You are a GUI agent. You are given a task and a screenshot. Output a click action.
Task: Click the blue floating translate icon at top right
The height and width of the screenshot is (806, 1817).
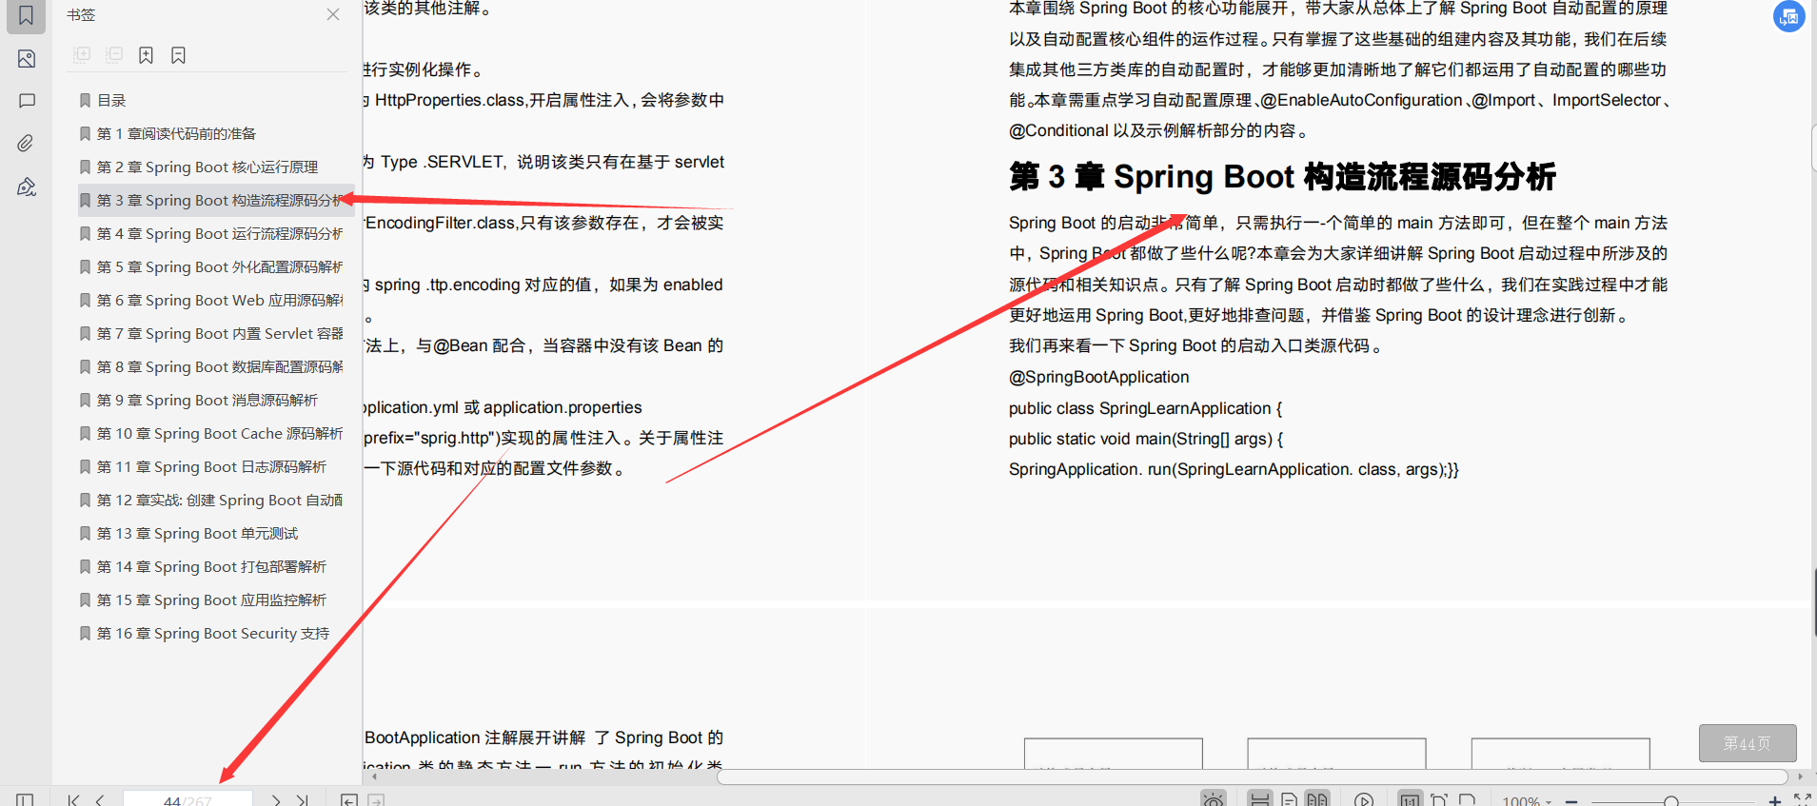point(1788,16)
